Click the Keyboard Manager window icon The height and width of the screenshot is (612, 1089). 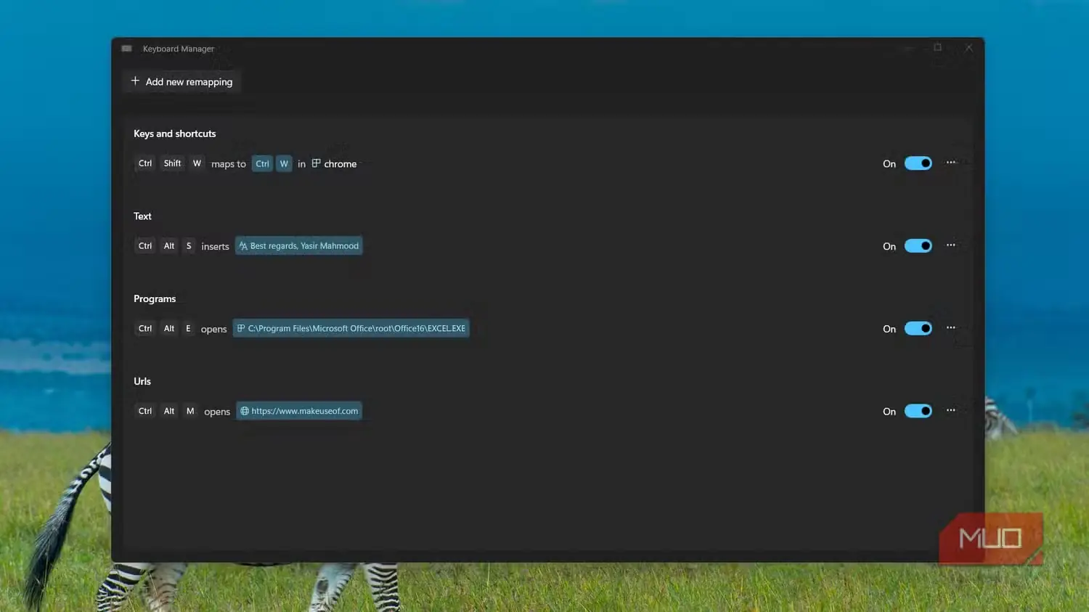tap(127, 49)
